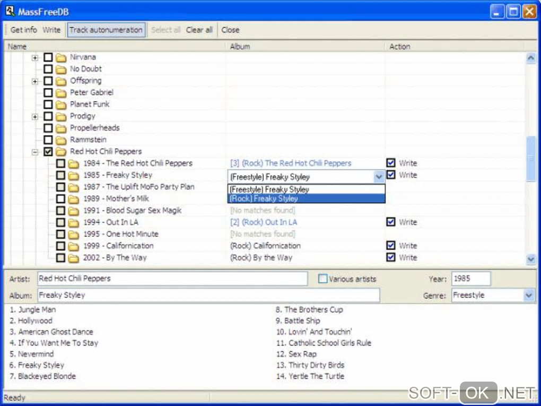Click track 11. Catholic School Girls Rule
Screen dimensions: 541x406
(324, 343)
